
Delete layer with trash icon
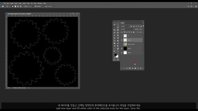[x=141, y=68]
